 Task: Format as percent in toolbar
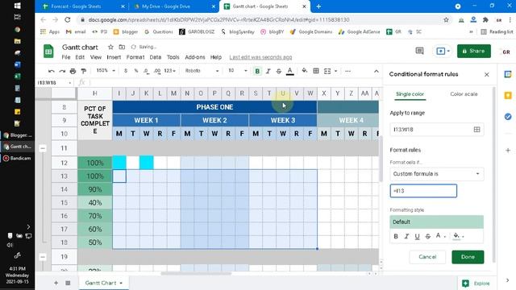click(x=136, y=71)
